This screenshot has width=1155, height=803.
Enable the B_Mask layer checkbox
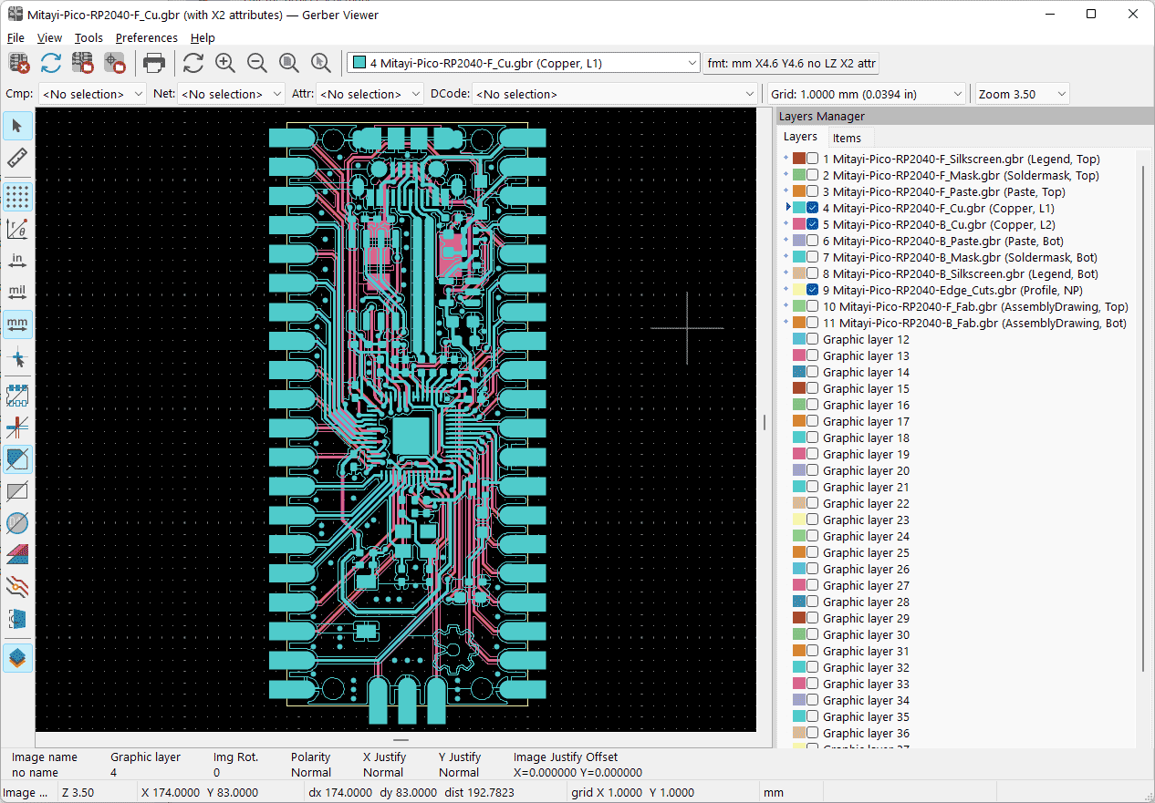(x=812, y=257)
